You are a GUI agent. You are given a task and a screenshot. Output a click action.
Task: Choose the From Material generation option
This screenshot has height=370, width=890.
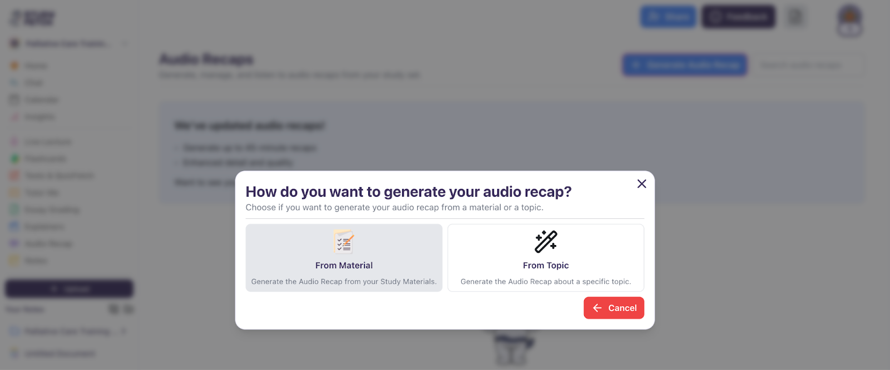pyautogui.click(x=344, y=257)
